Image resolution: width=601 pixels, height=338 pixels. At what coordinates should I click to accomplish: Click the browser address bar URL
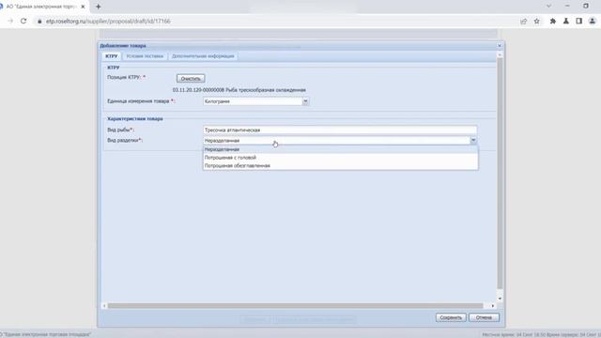[108, 21]
